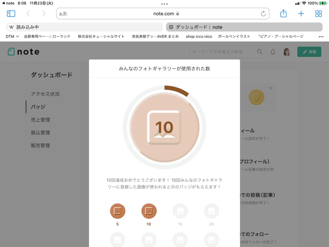Open the 株式会社キュ…シャルサイト bookmark
This screenshot has width=329, height=247.
(x=101, y=36)
